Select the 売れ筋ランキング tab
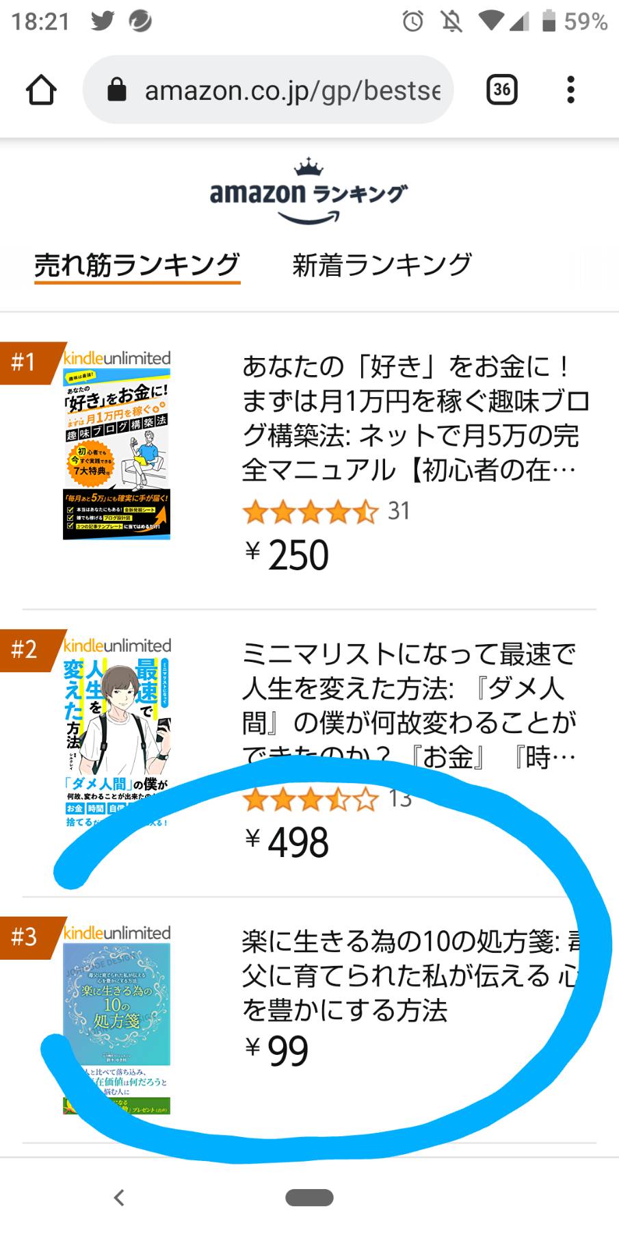Viewport: 619px width, 1239px height. pos(137,266)
